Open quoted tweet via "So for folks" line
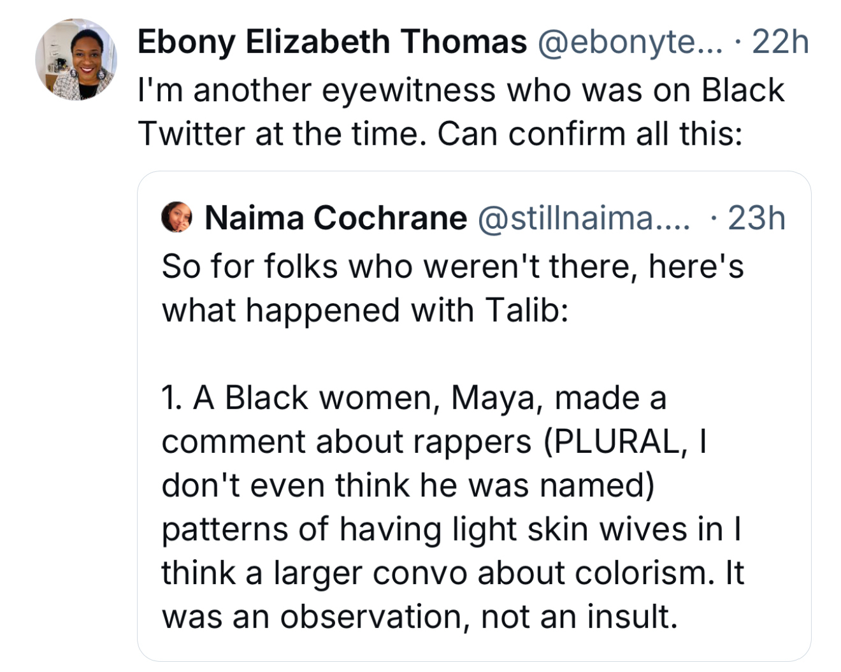Screen dimensions: 841x672 pos(452,266)
